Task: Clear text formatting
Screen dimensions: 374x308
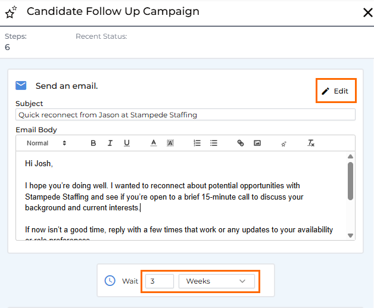Action: point(310,143)
